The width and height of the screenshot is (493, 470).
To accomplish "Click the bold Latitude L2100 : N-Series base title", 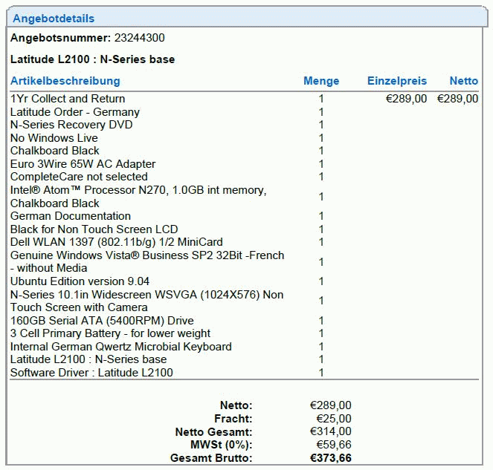I will click(x=92, y=59).
